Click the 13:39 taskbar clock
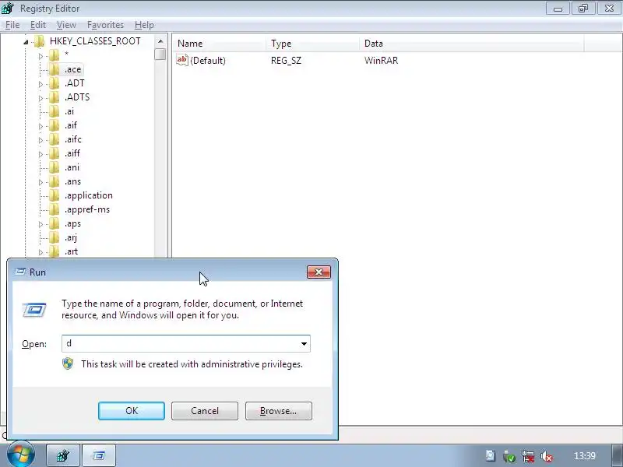623x467 pixels. click(x=585, y=456)
